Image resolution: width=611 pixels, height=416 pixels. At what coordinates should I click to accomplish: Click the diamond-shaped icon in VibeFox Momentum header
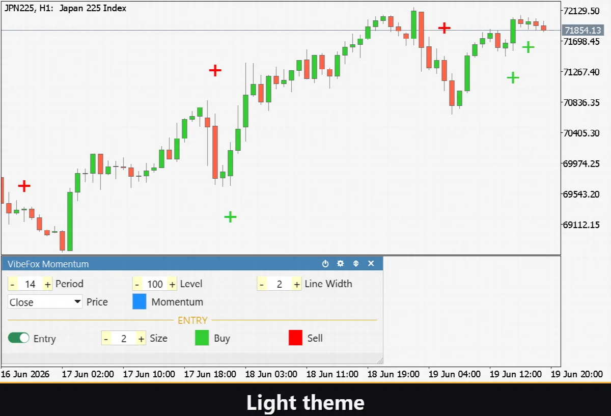[x=356, y=264]
